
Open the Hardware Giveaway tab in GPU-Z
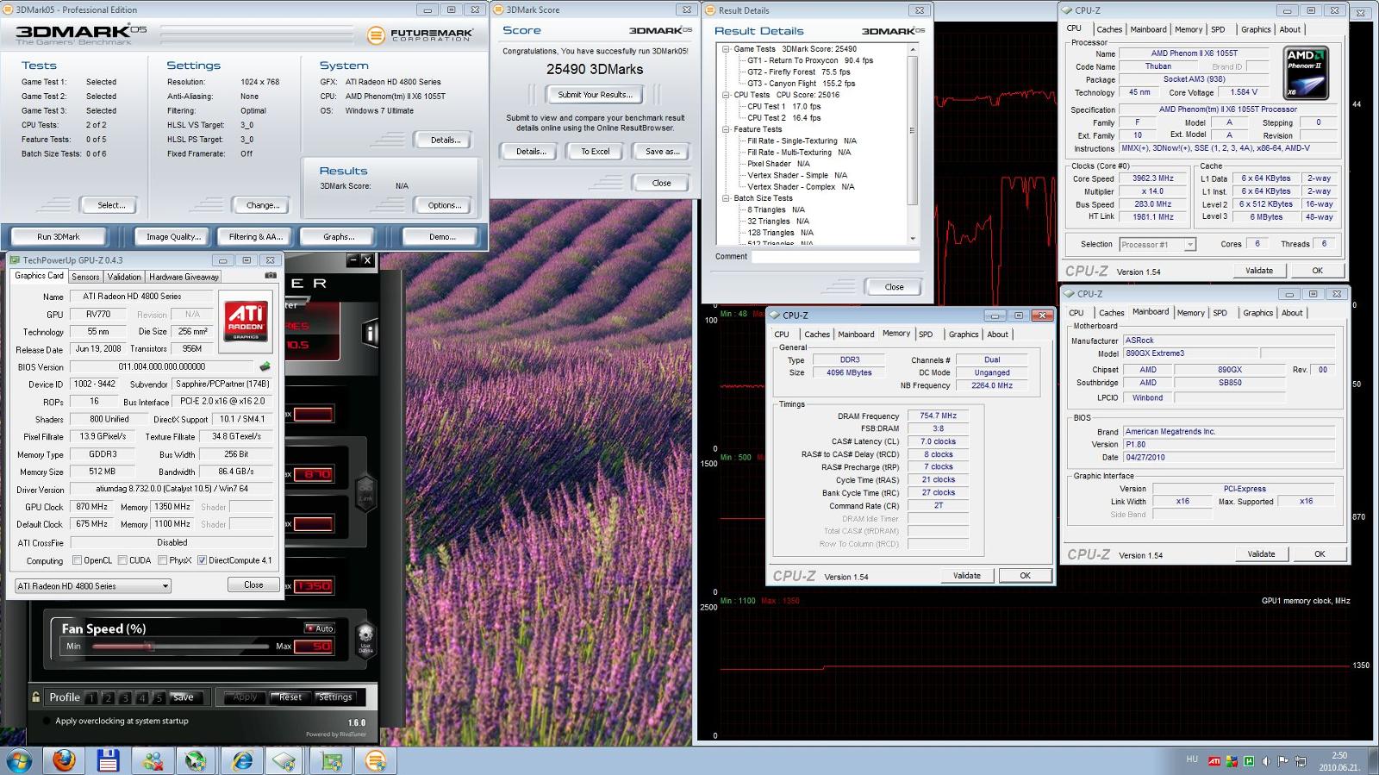(x=184, y=277)
